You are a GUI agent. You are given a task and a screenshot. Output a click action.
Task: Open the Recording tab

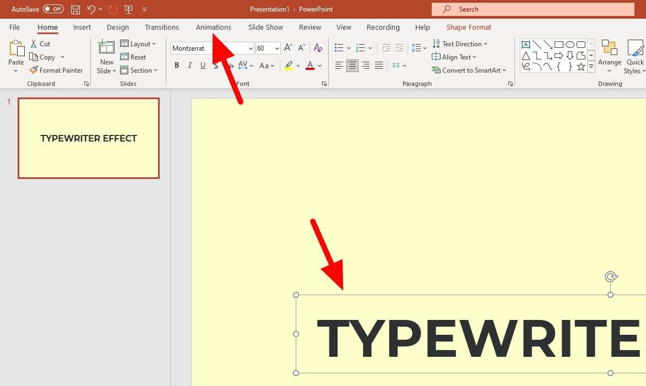pyautogui.click(x=383, y=27)
